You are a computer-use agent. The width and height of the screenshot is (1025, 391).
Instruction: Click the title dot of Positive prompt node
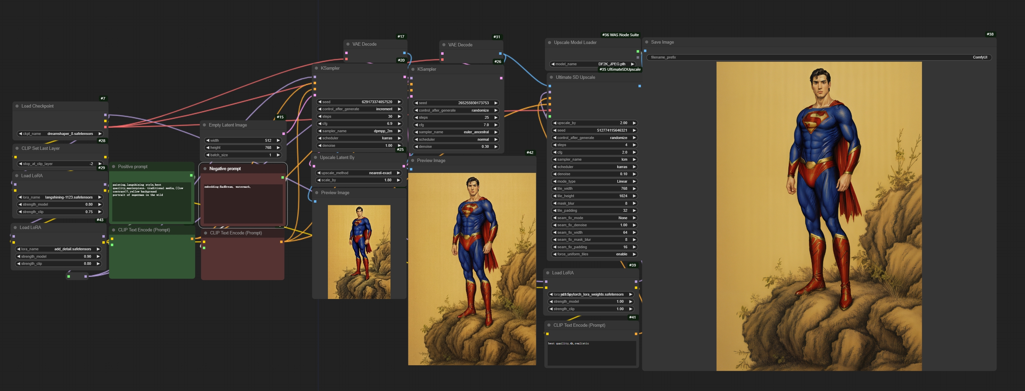click(114, 166)
